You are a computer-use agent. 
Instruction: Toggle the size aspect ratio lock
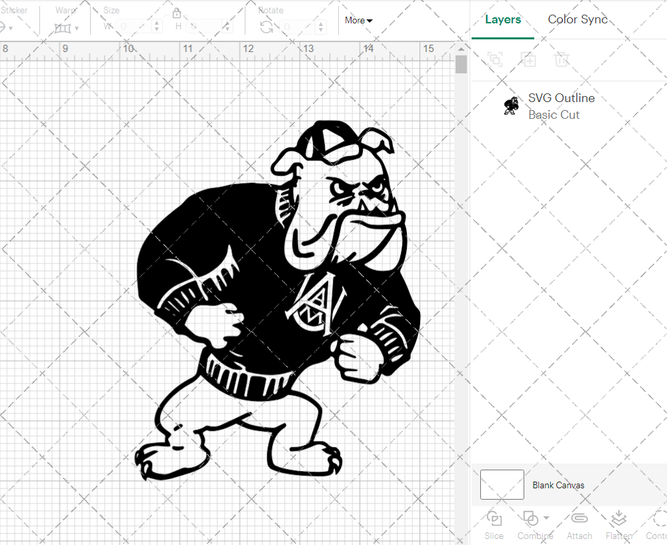pyautogui.click(x=177, y=13)
